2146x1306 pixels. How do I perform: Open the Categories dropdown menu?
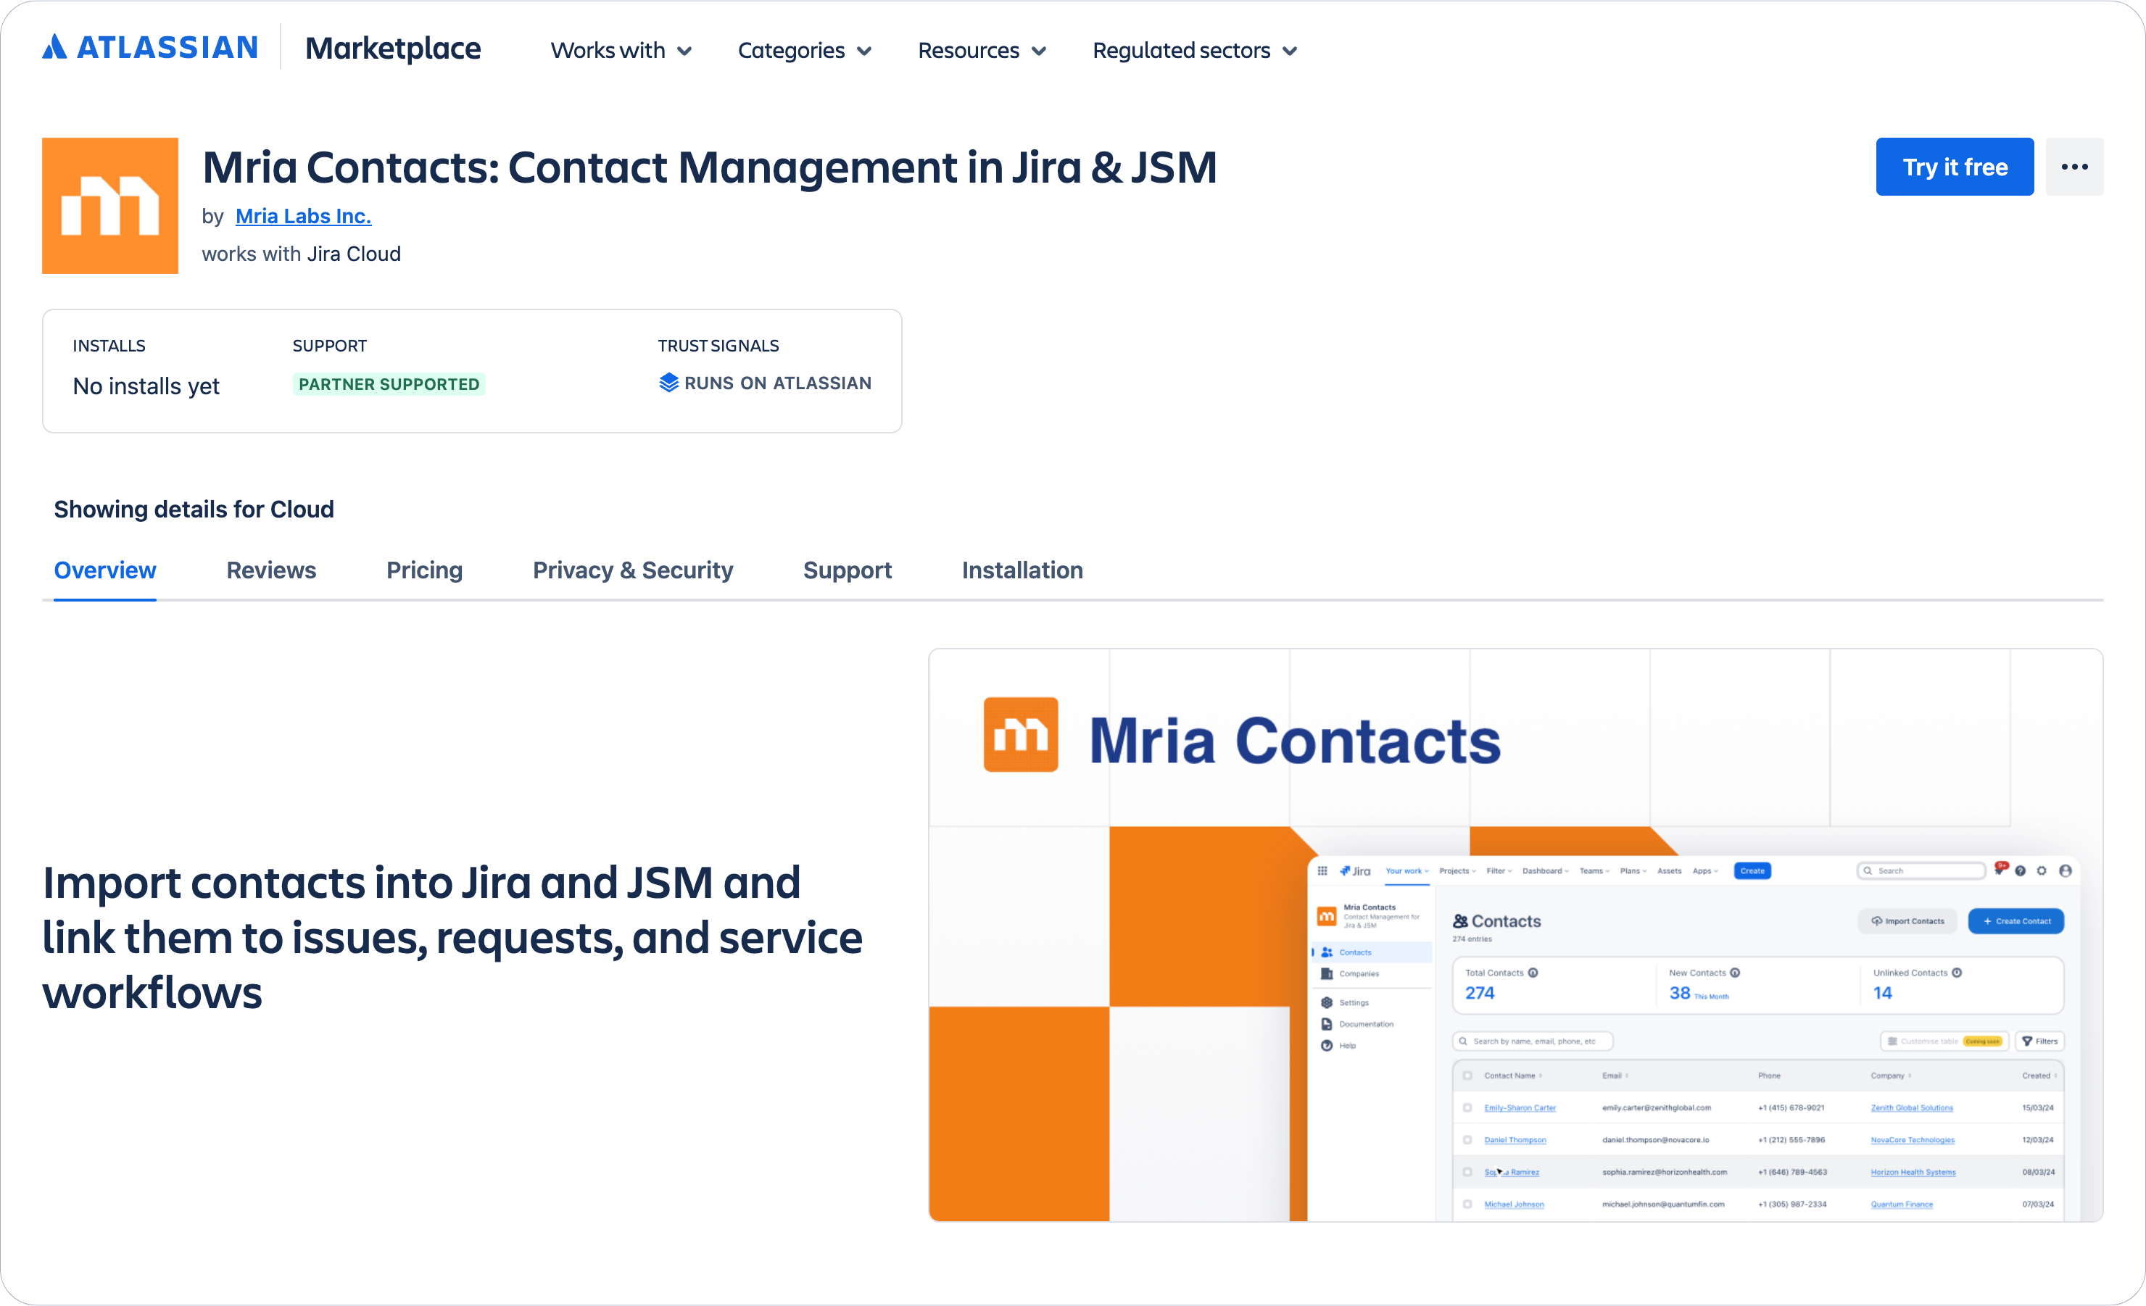click(804, 49)
